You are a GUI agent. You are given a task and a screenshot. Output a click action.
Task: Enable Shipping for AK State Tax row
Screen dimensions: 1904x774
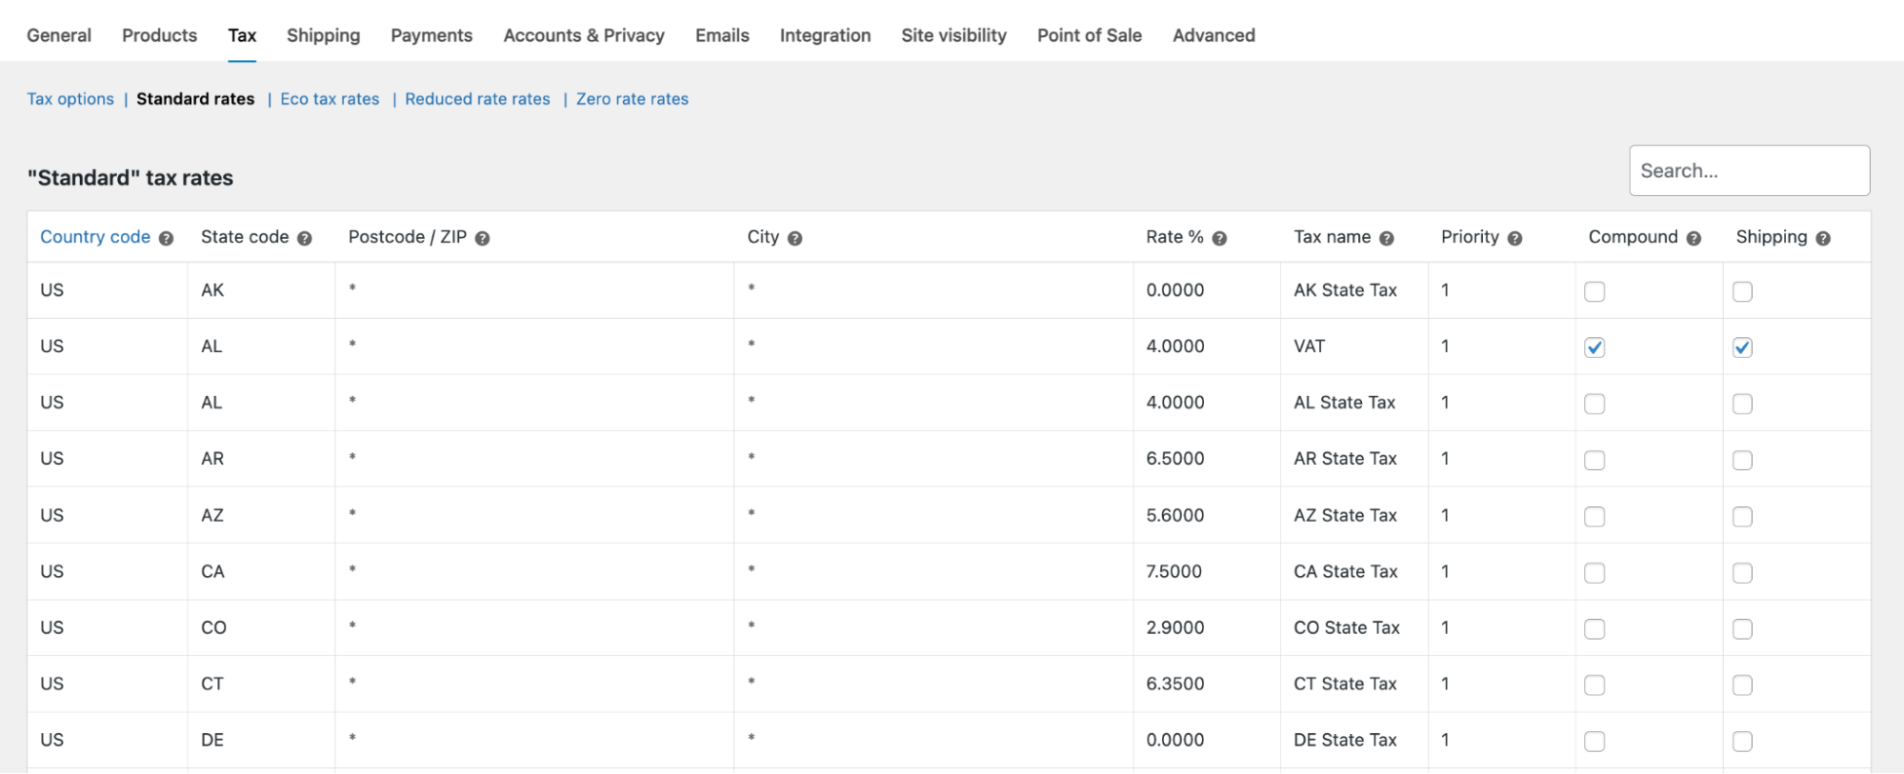tap(1742, 291)
